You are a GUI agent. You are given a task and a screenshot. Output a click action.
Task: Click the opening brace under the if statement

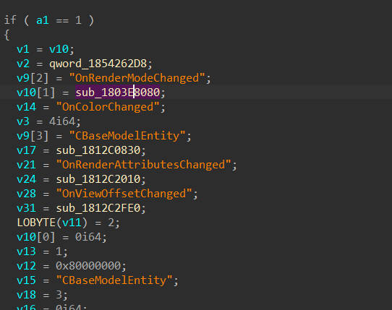pyautogui.click(x=7, y=35)
